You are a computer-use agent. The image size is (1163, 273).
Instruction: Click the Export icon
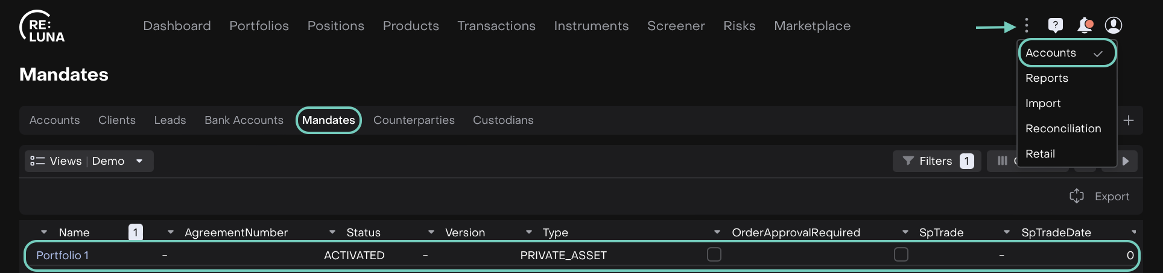pyautogui.click(x=1077, y=197)
